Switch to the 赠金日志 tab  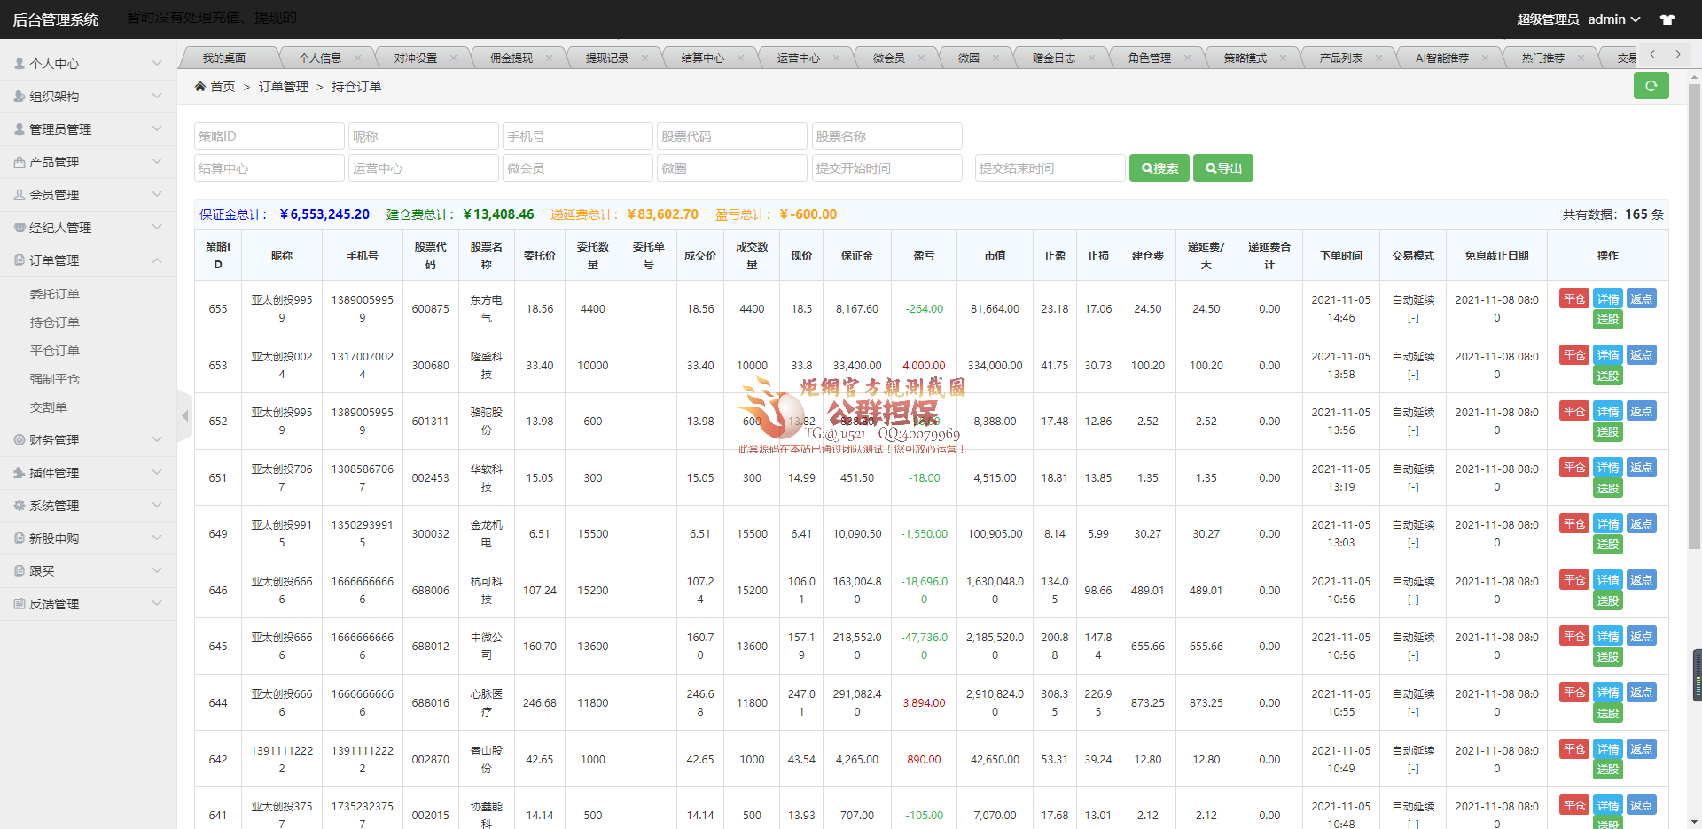(x=1054, y=58)
